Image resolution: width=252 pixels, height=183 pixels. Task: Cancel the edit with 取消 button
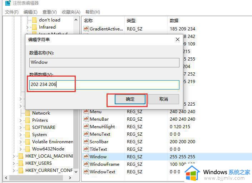(x=164, y=99)
